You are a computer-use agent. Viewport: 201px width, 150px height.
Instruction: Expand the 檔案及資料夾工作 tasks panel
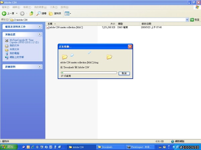[40, 27]
